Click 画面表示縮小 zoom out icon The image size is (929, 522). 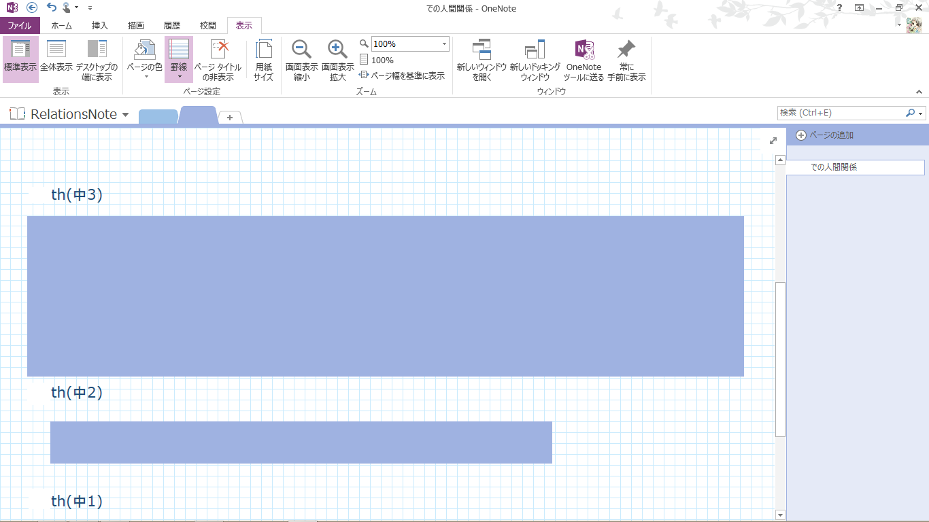[x=301, y=58]
